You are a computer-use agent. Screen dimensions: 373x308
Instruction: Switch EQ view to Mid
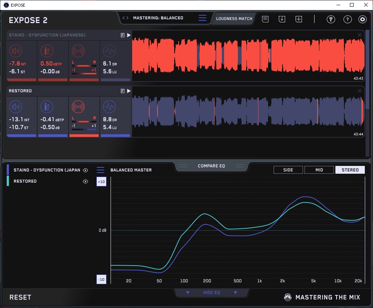pyautogui.click(x=319, y=170)
